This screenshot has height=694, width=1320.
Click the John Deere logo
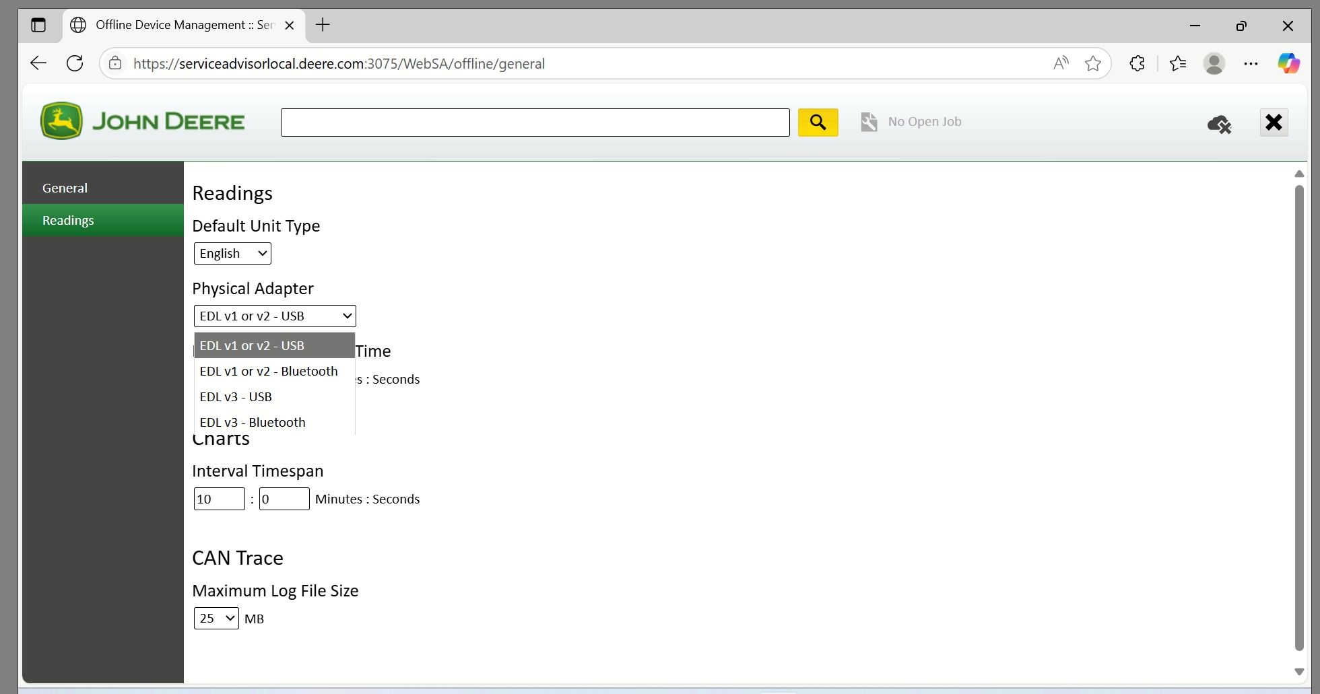pos(143,121)
